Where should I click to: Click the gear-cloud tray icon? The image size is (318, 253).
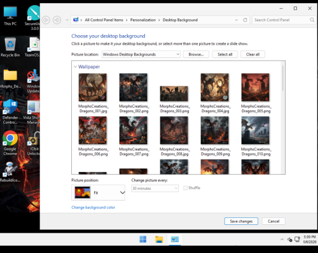click(x=290, y=240)
